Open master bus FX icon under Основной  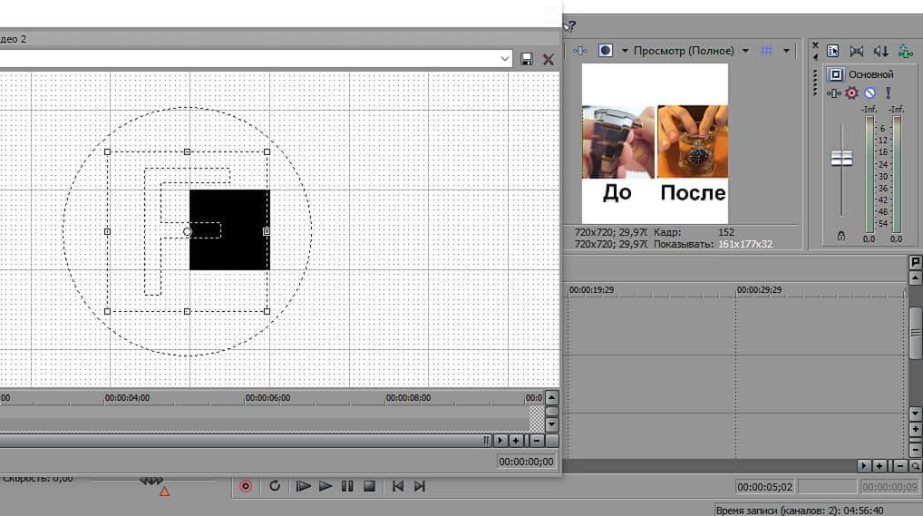tap(831, 92)
